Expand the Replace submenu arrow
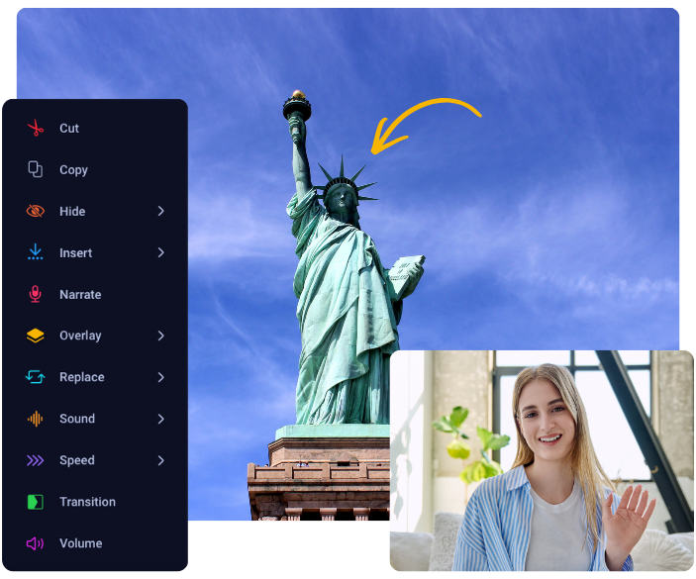The width and height of the screenshot is (696, 579). (160, 377)
